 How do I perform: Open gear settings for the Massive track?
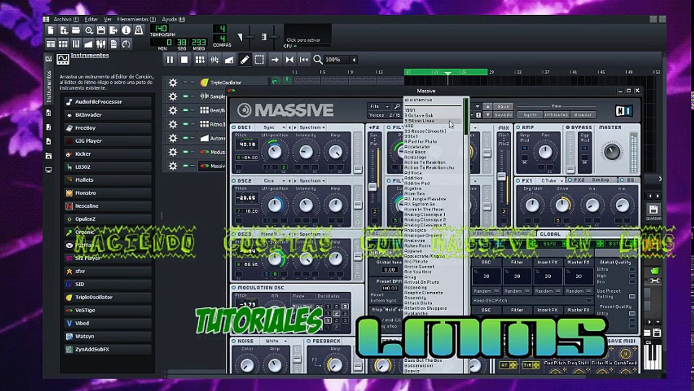pos(173,166)
